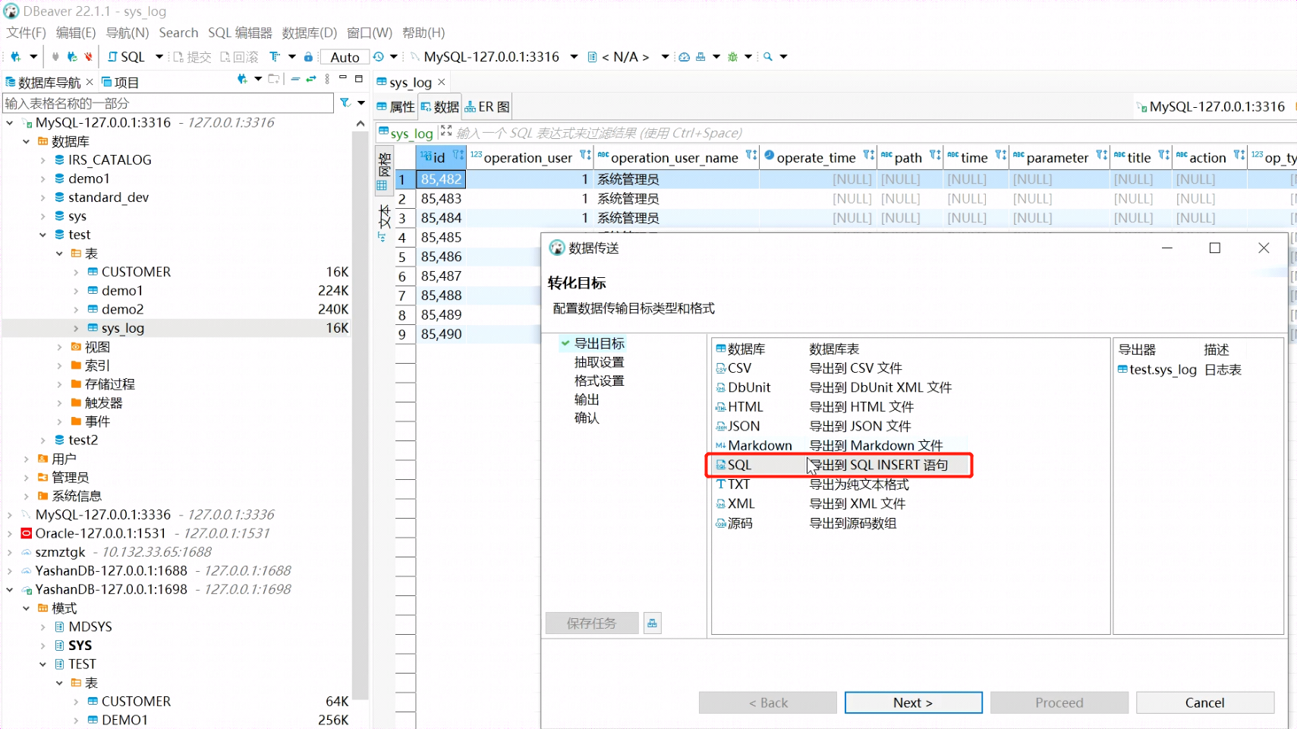This screenshot has width=1297, height=729.
Task: Click the Auto commit mode button
Action: pos(345,57)
